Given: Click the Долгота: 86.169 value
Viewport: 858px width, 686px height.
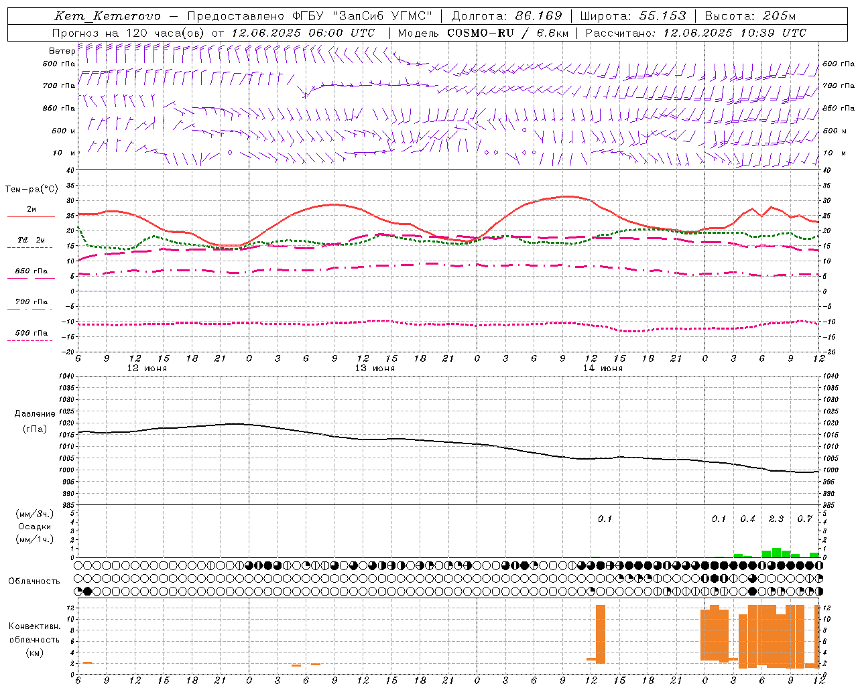Looking at the screenshot, I should point(507,16).
